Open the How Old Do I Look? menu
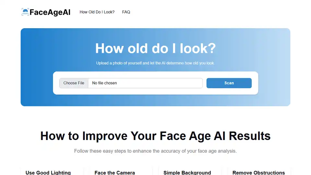Screen dimensions: 311x175 click(97, 12)
